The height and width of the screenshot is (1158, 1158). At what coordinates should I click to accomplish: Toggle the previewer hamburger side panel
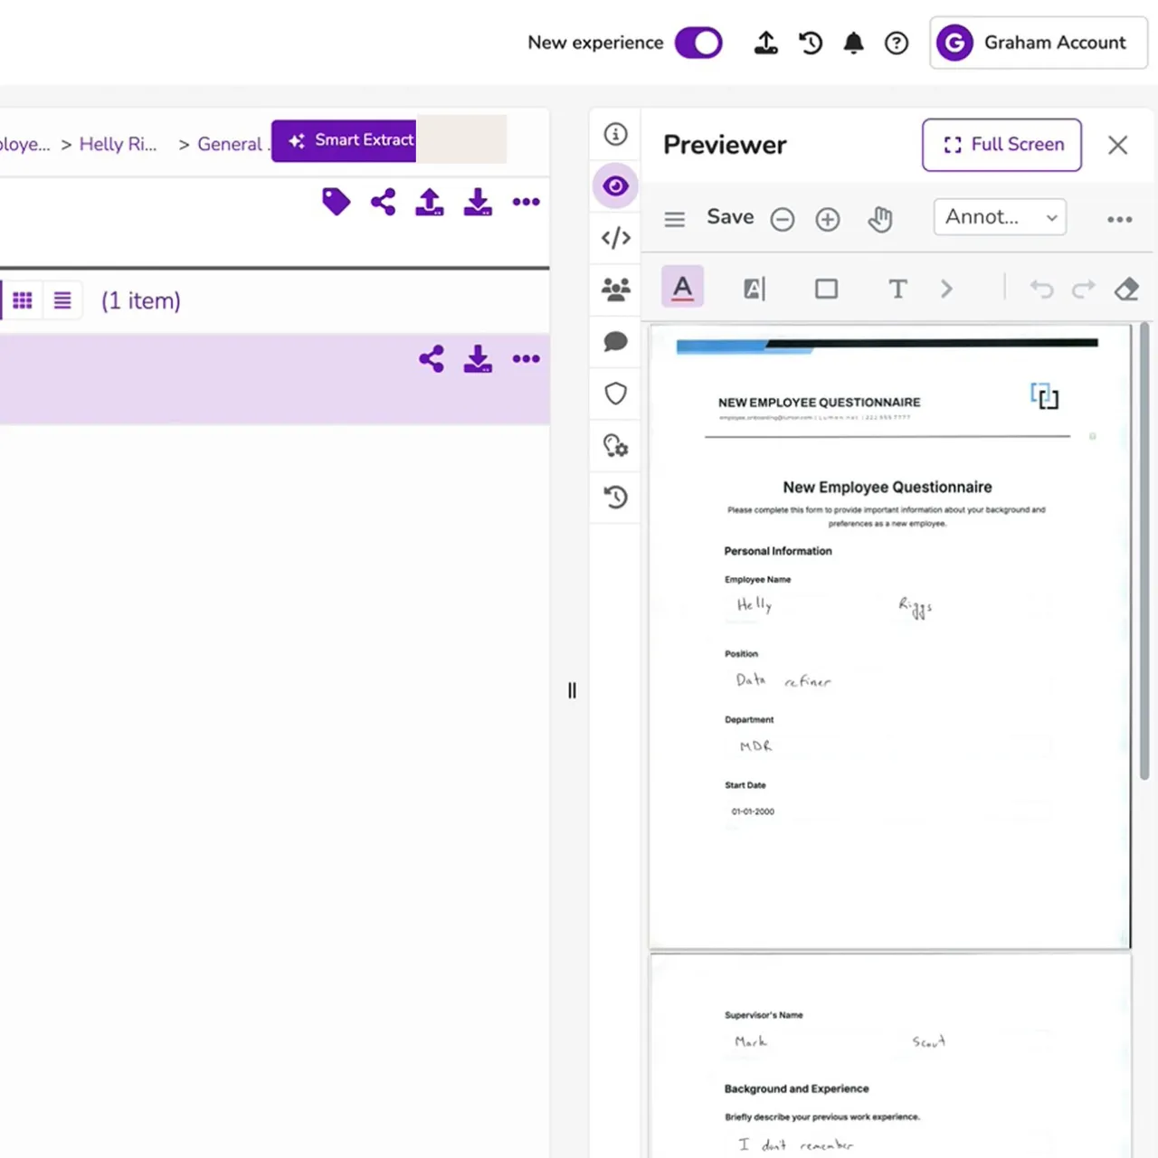[674, 219]
